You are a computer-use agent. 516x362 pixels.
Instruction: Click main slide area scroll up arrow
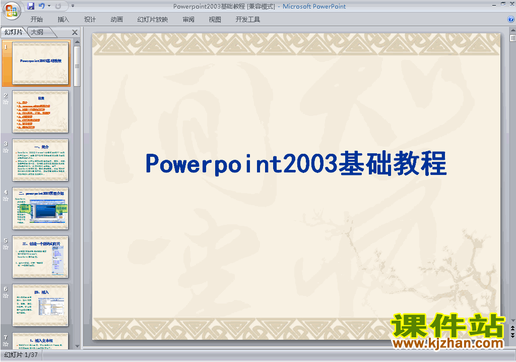click(512, 30)
